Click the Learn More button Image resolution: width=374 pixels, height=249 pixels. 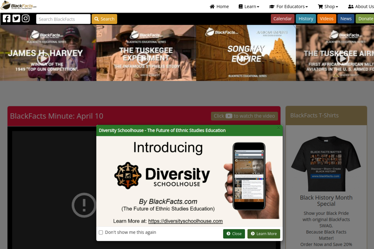(264, 234)
